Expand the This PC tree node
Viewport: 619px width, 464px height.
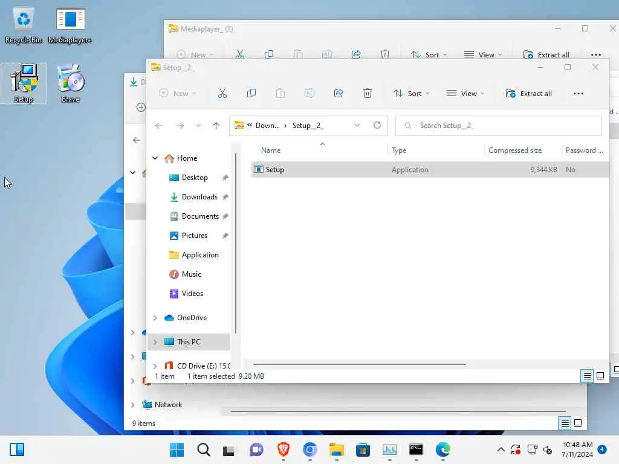(x=155, y=342)
